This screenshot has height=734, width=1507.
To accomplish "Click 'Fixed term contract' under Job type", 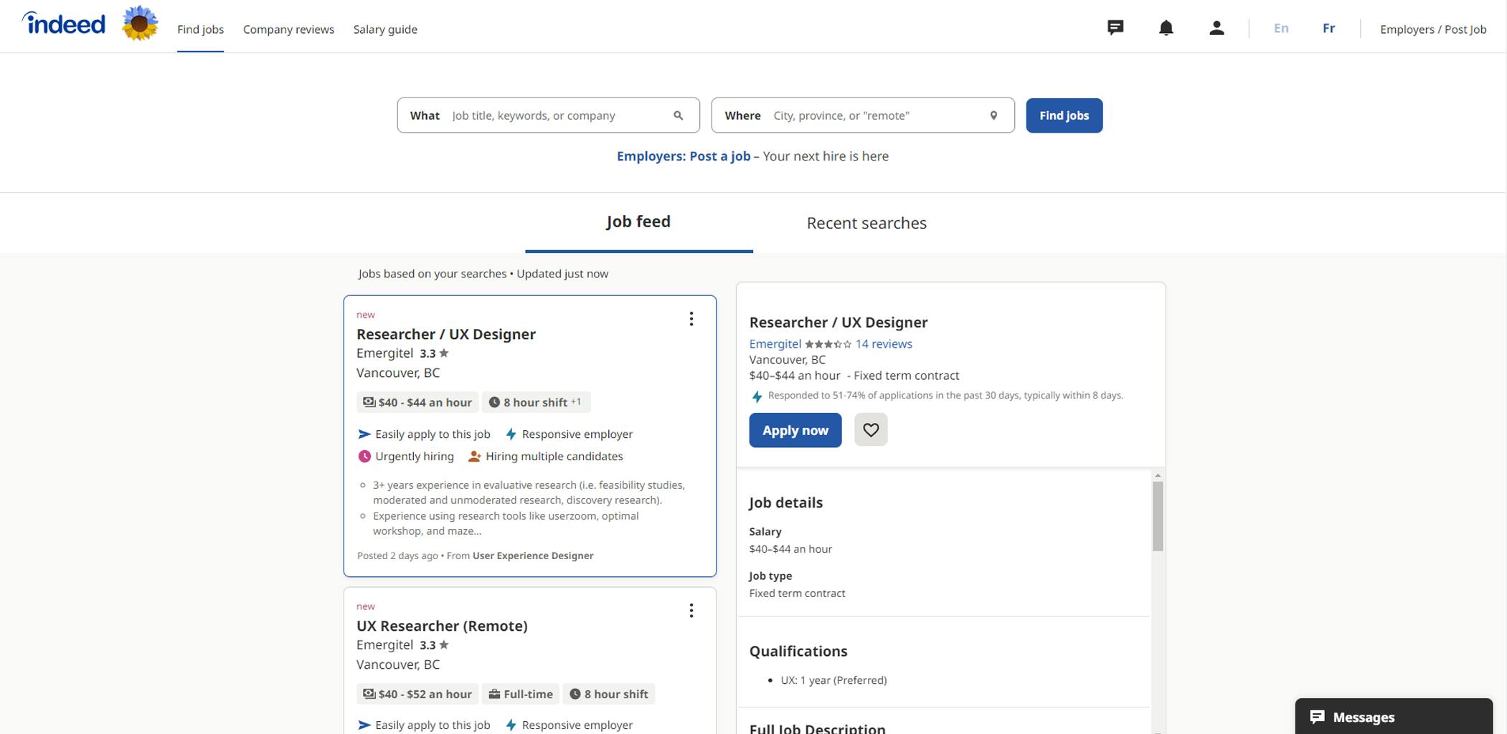I will pyautogui.click(x=797, y=594).
